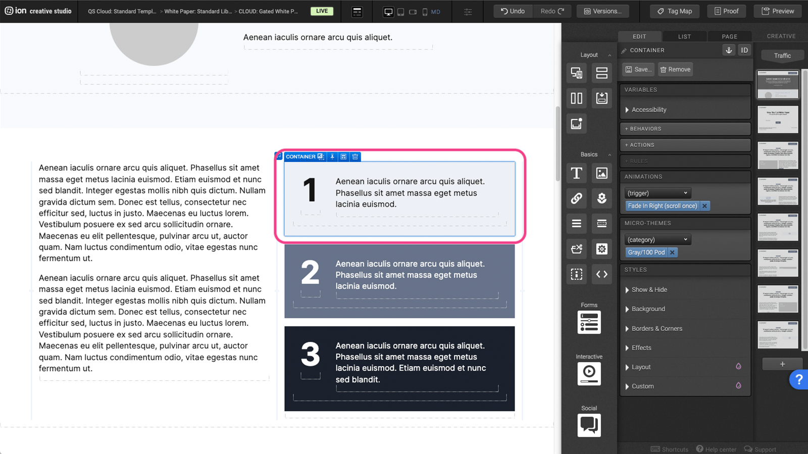Open the Interactive elements library
Screen dimensions: 808x454
pos(589,373)
